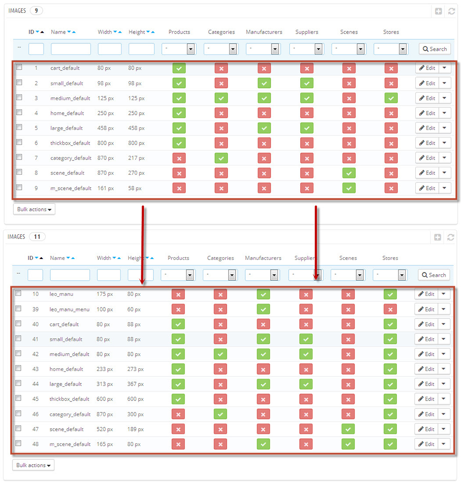Toggle the Products status of thickbox_default with ID 6
Image resolution: width=461 pixels, height=489 pixels.
tap(179, 143)
